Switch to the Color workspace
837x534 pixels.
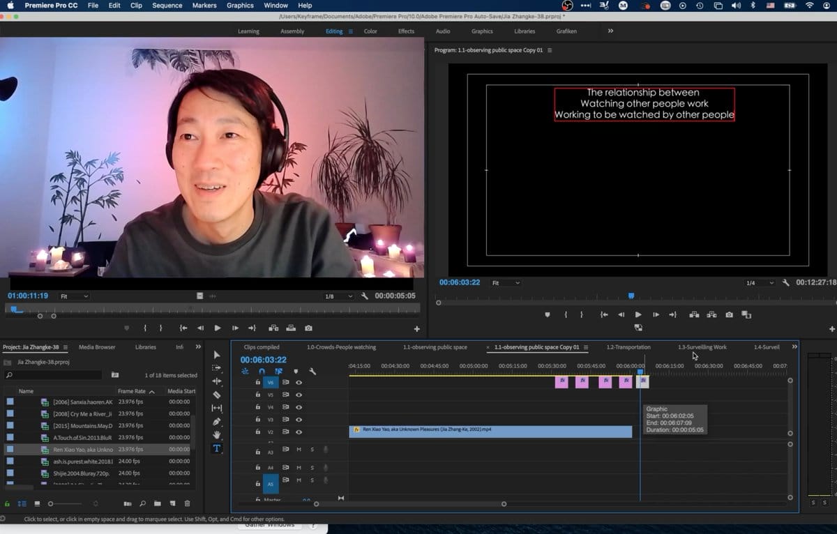(x=370, y=31)
